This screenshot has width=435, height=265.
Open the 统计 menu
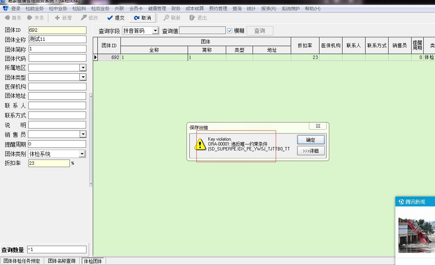[x=251, y=9]
